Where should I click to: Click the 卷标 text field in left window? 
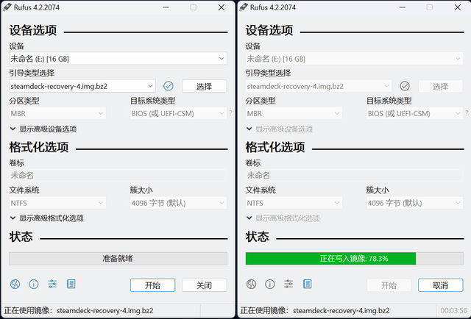click(118, 175)
